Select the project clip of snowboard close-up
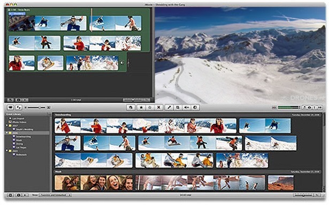 click(50, 63)
